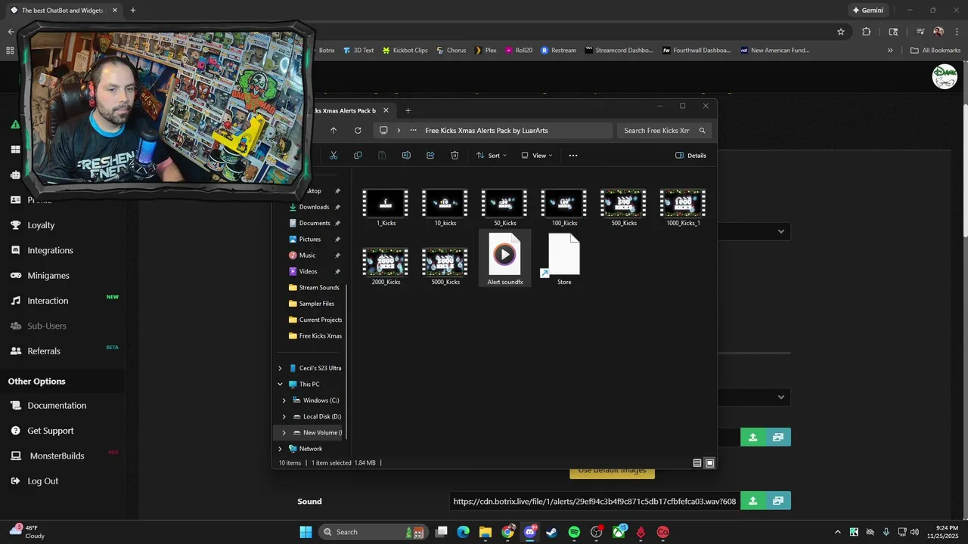This screenshot has width=968, height=544.
Task: Open the Restream bookmark
Action: click(x=558, y=51)
